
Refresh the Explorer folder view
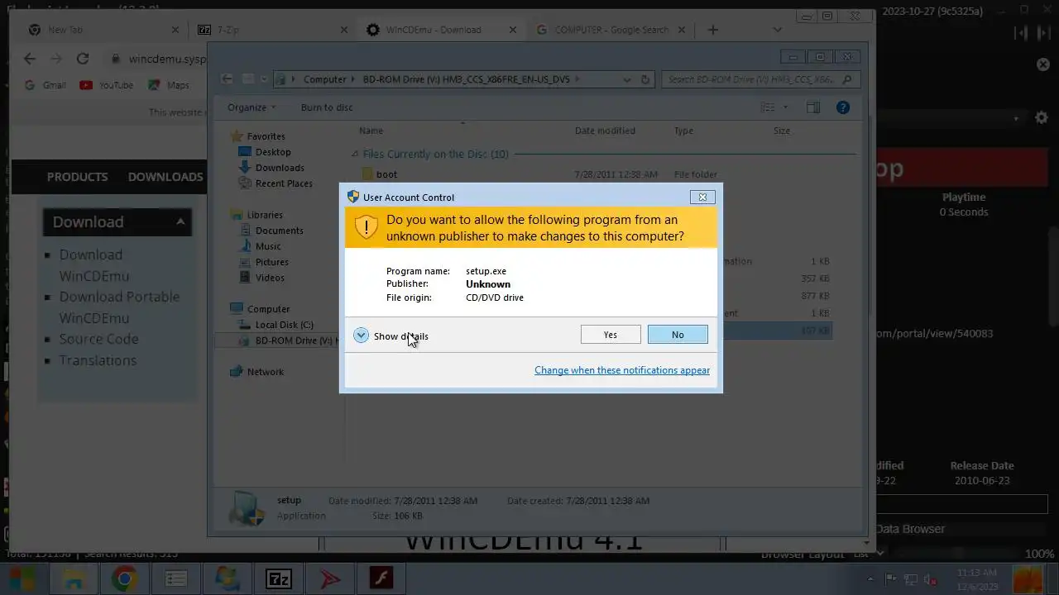646,79
